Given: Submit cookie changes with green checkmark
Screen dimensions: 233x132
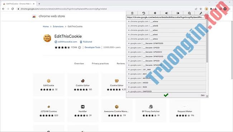Looking at the screenshot, I should tap(166, 95).
